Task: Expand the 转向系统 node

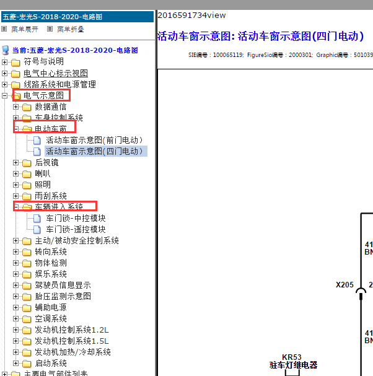Action: (15, 251)
